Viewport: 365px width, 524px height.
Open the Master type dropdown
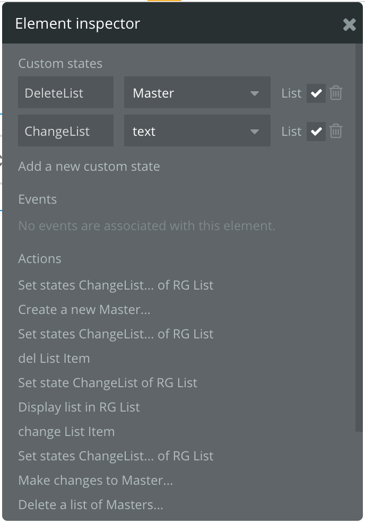pyautogui.click(x=197, y=93)
